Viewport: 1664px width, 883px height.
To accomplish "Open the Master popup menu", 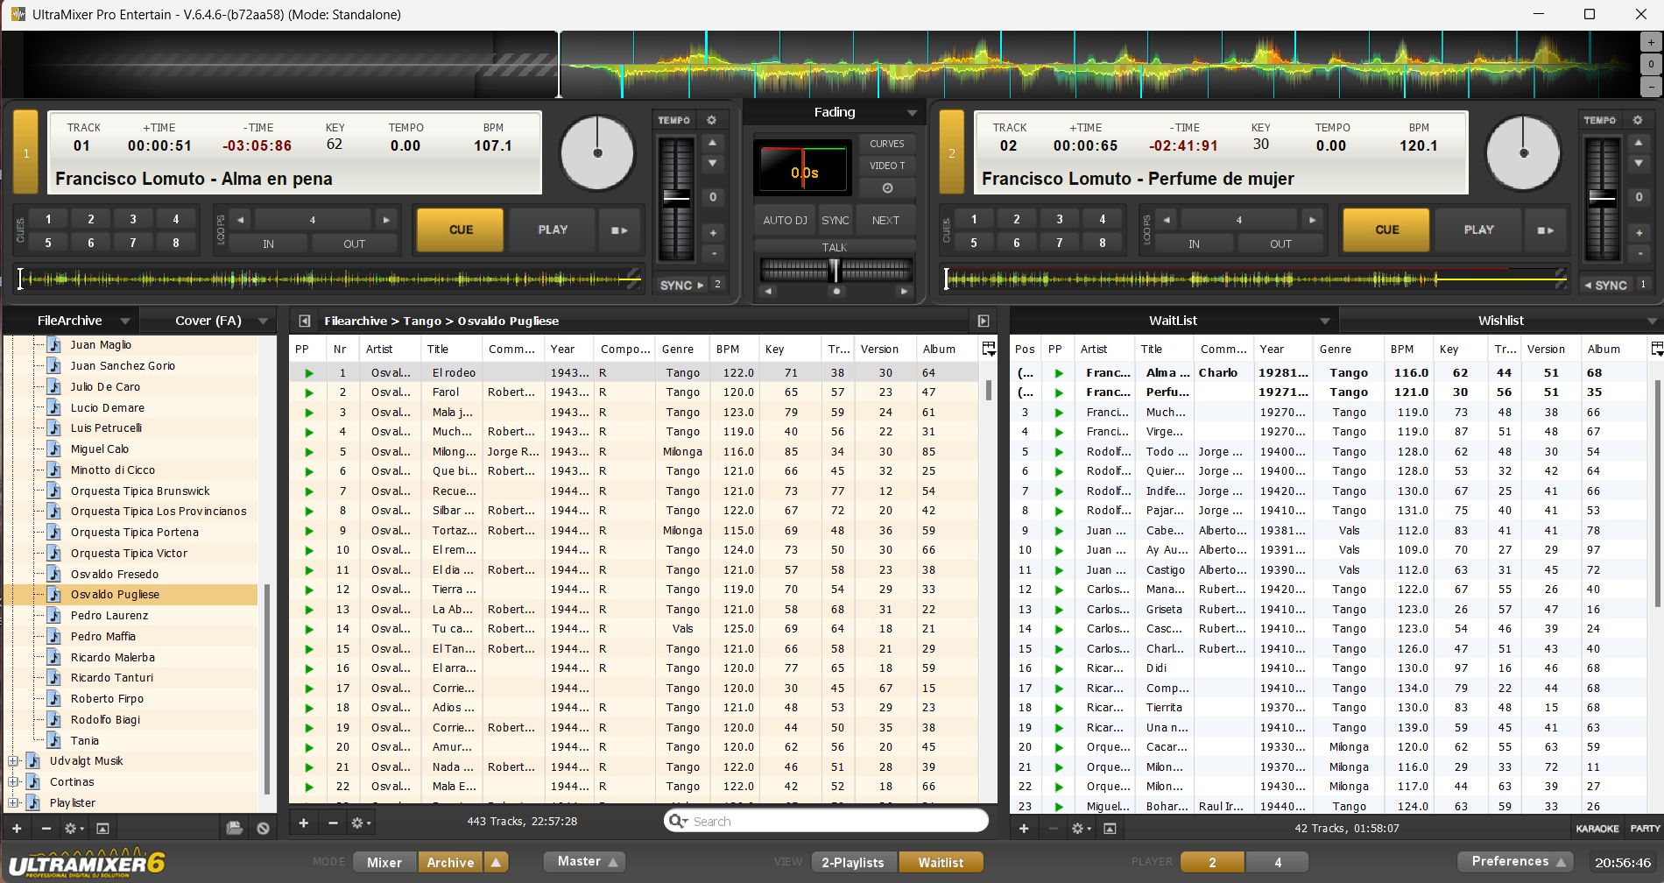I will tap(583, 862).
